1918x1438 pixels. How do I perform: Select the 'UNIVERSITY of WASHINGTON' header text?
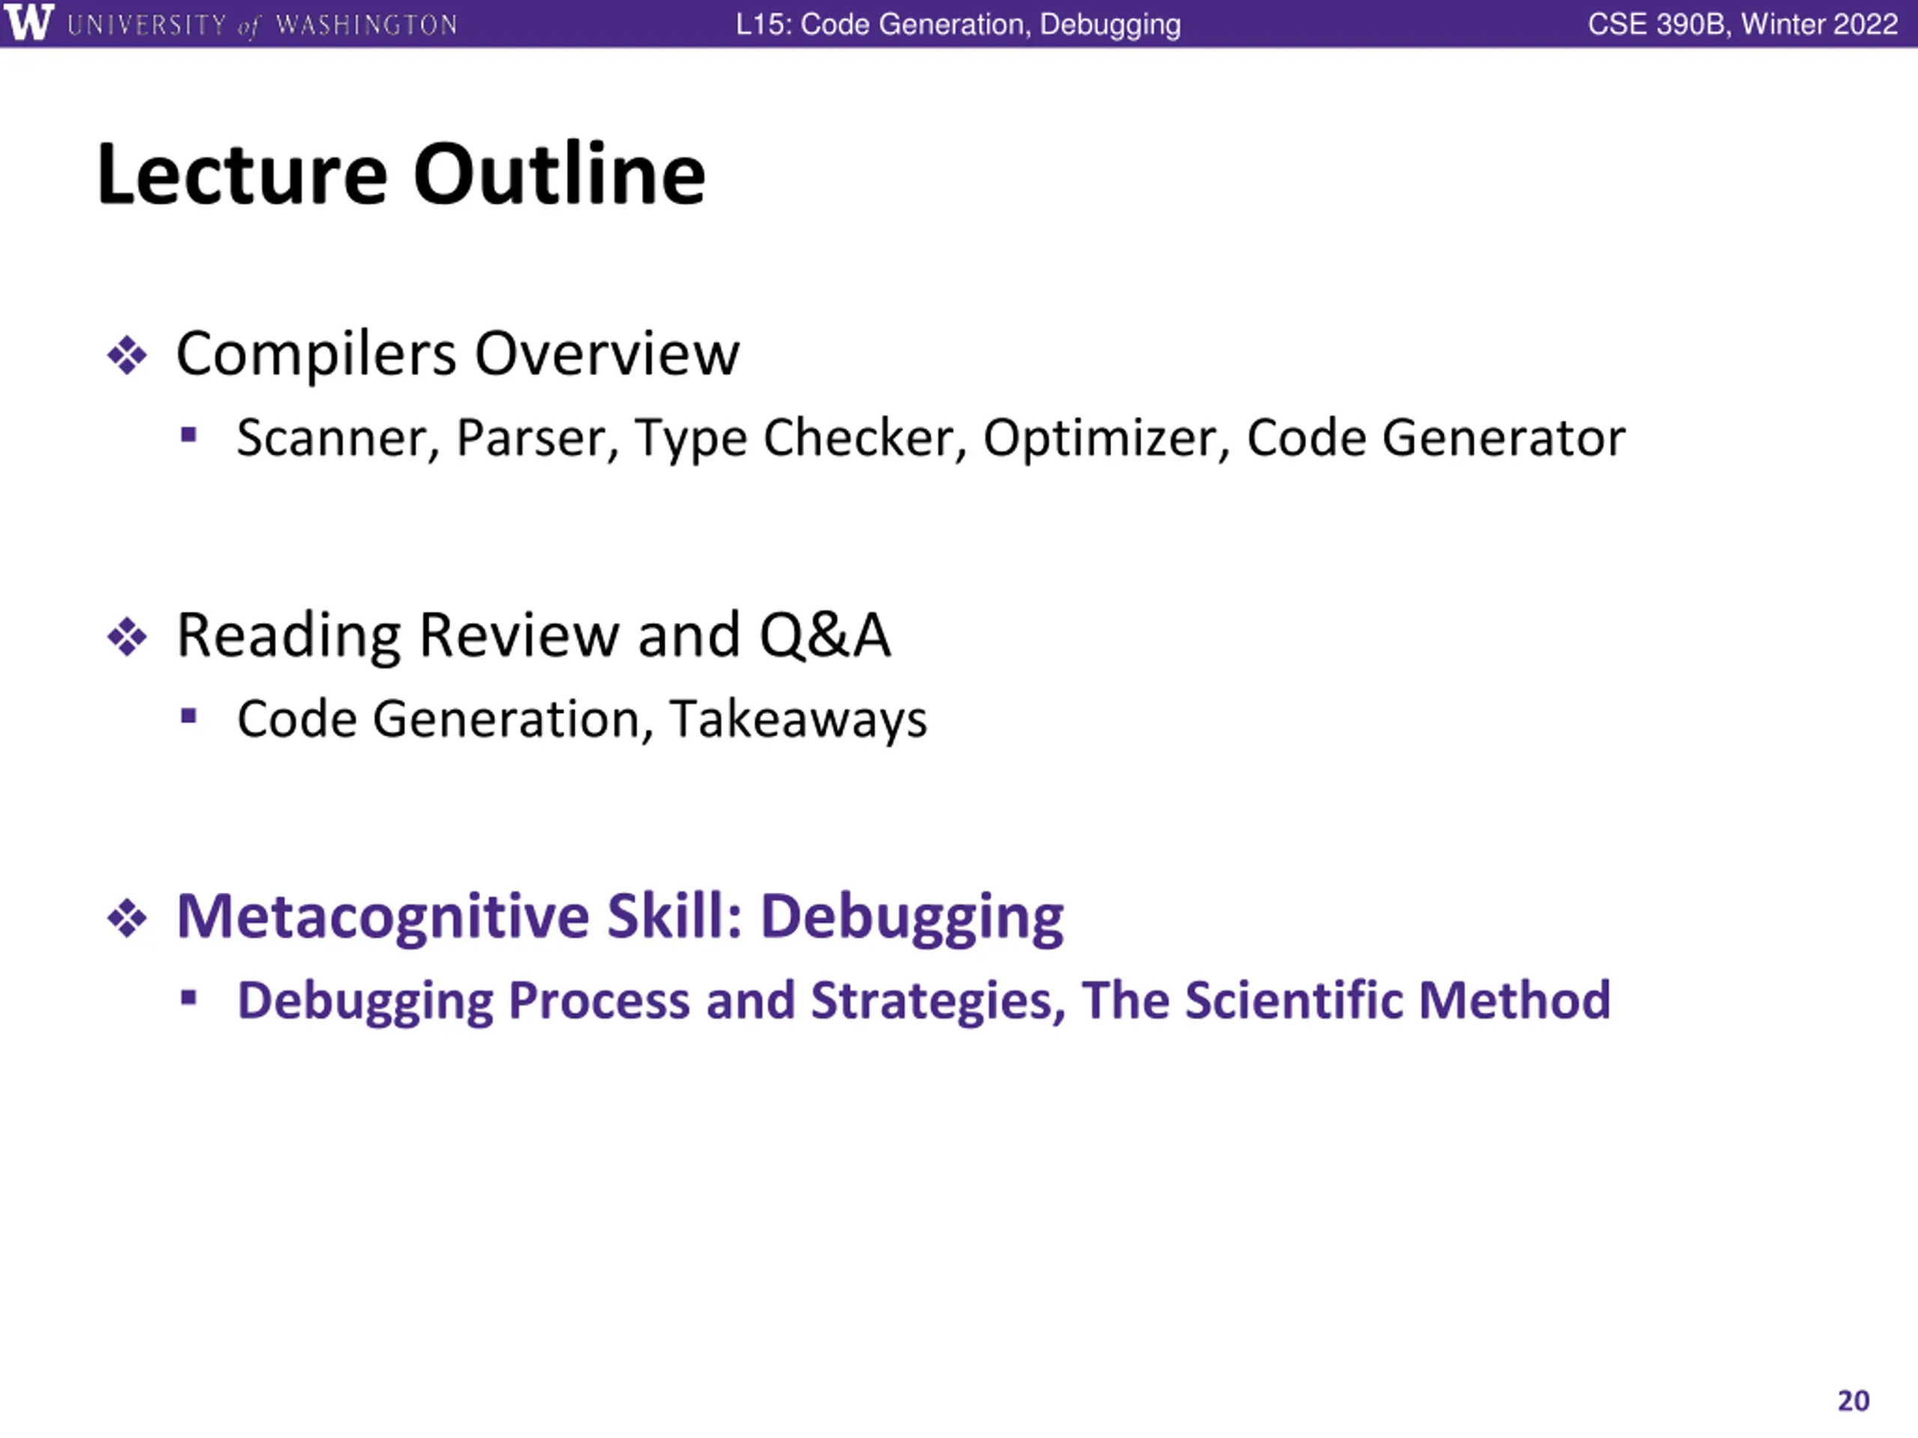262,25
